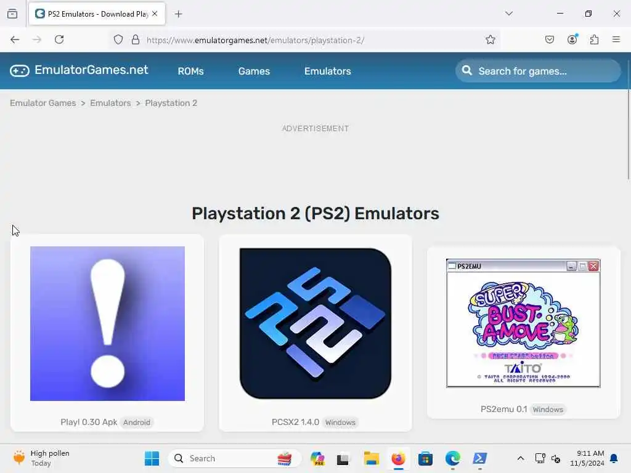Open the Emulators menu
631x473 pixels.
[x=328, y=71]
